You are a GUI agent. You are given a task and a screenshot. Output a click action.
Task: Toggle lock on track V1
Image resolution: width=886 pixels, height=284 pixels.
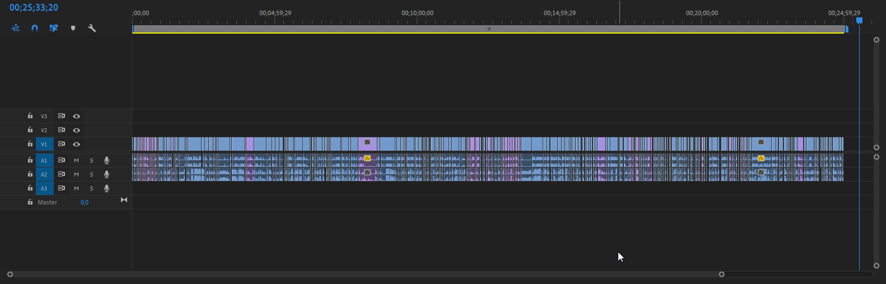click(x=30, y=144)
